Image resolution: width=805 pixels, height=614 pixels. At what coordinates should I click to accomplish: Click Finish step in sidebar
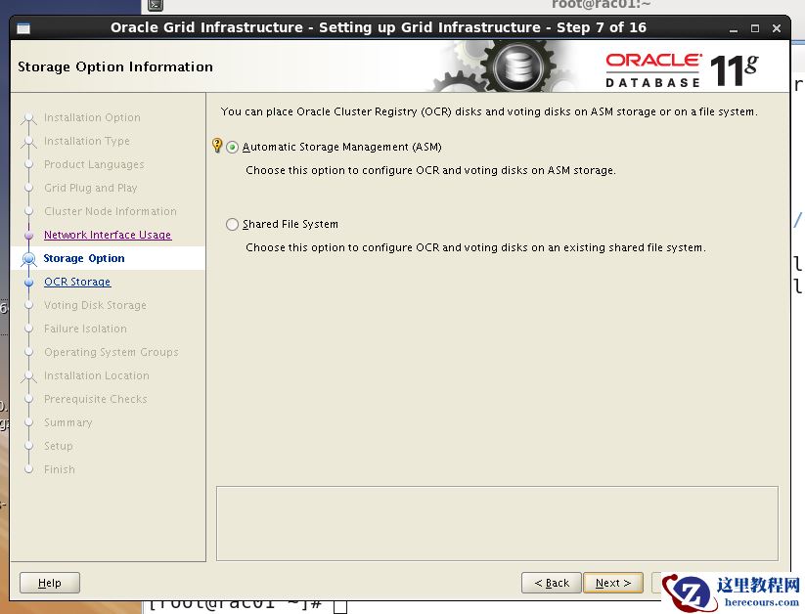click(59, 469)
